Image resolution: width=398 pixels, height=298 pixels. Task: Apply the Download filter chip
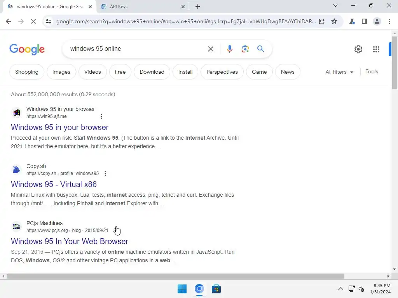[x=152, y=72]
